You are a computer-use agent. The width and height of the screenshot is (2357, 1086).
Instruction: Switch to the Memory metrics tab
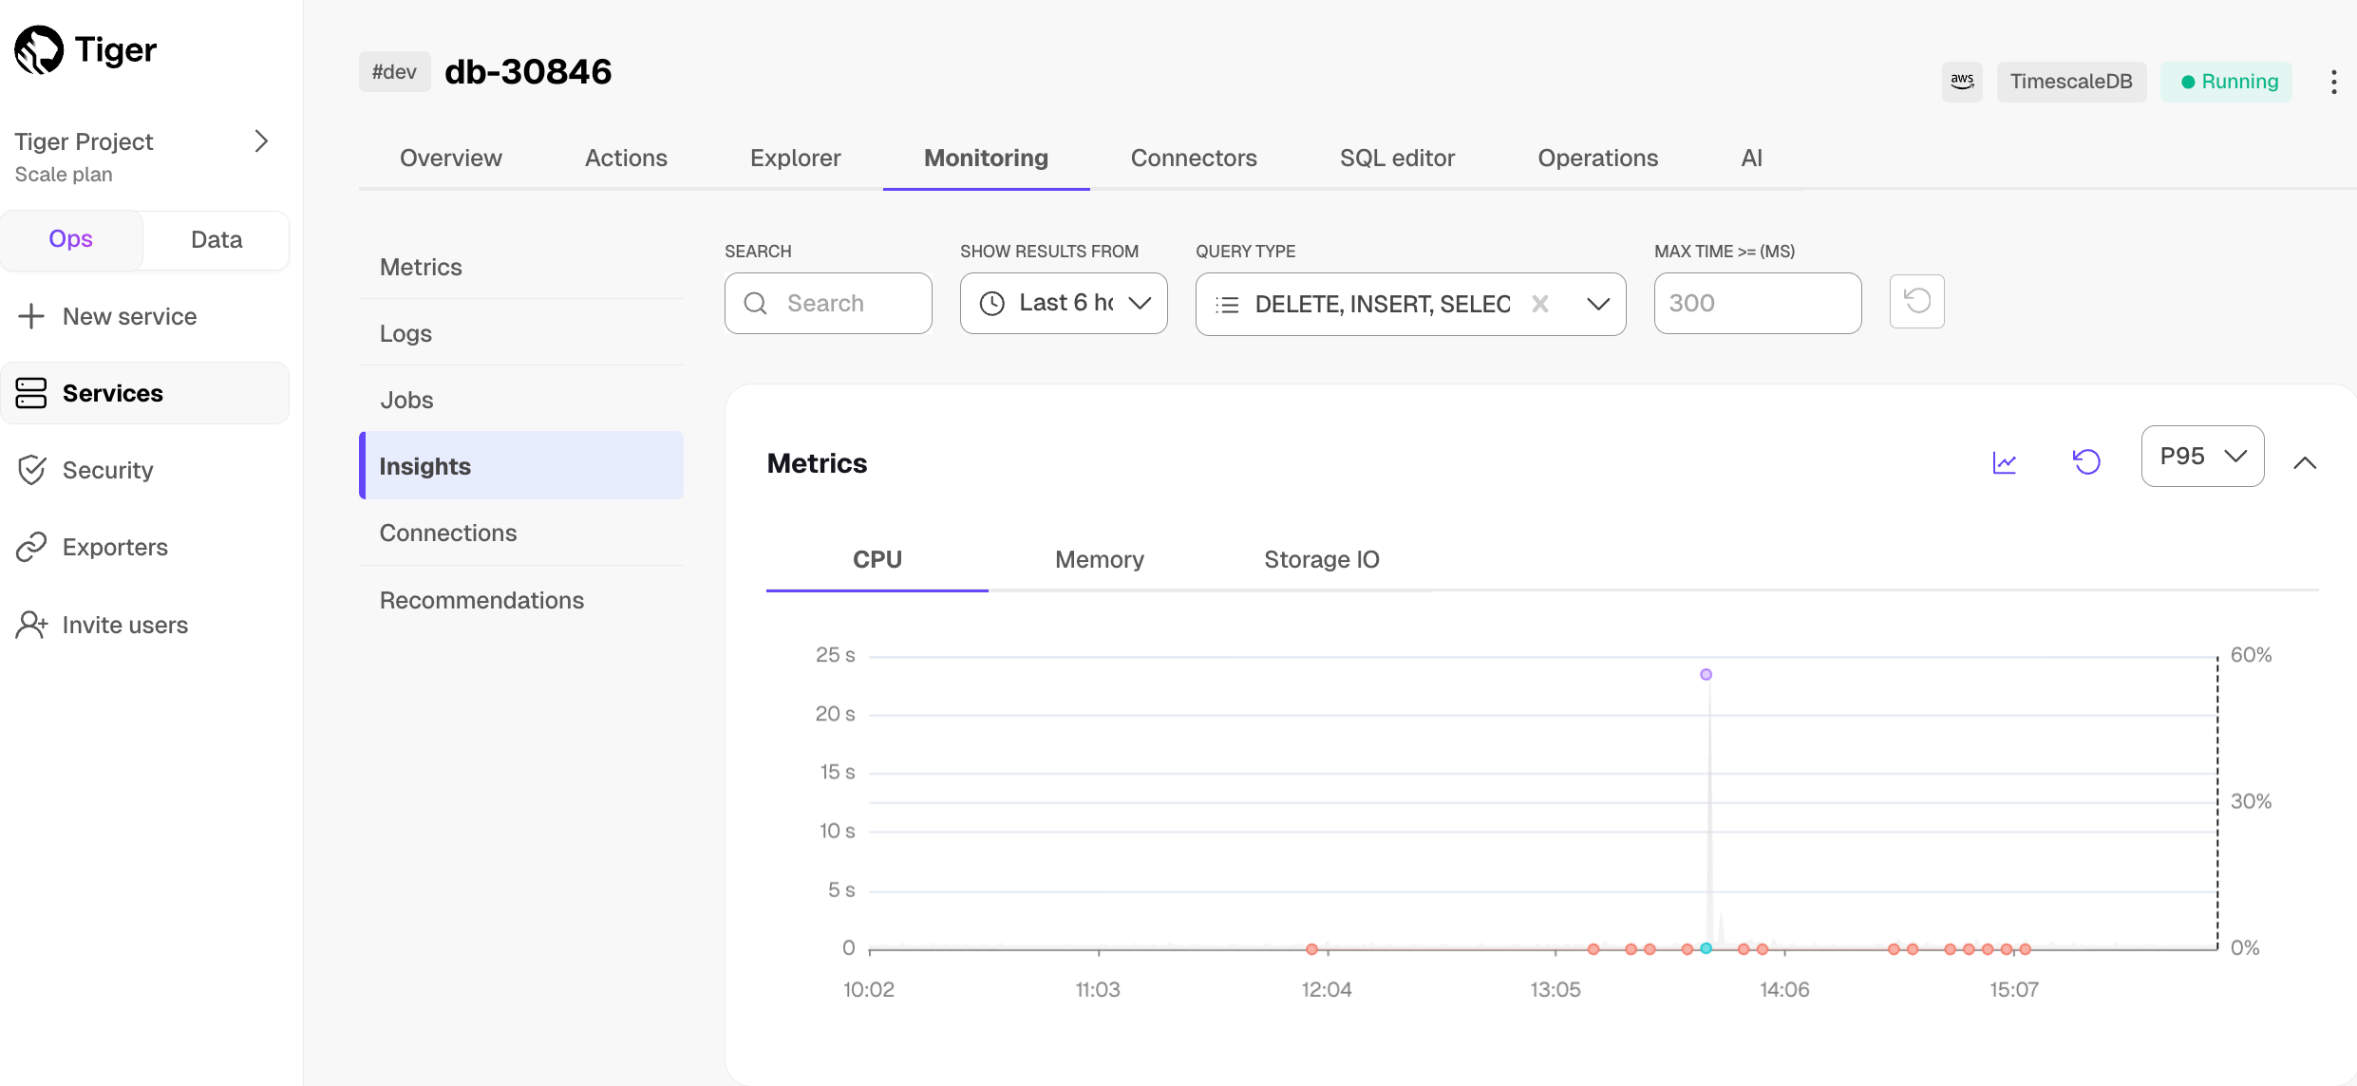[x=1099, y=559]
